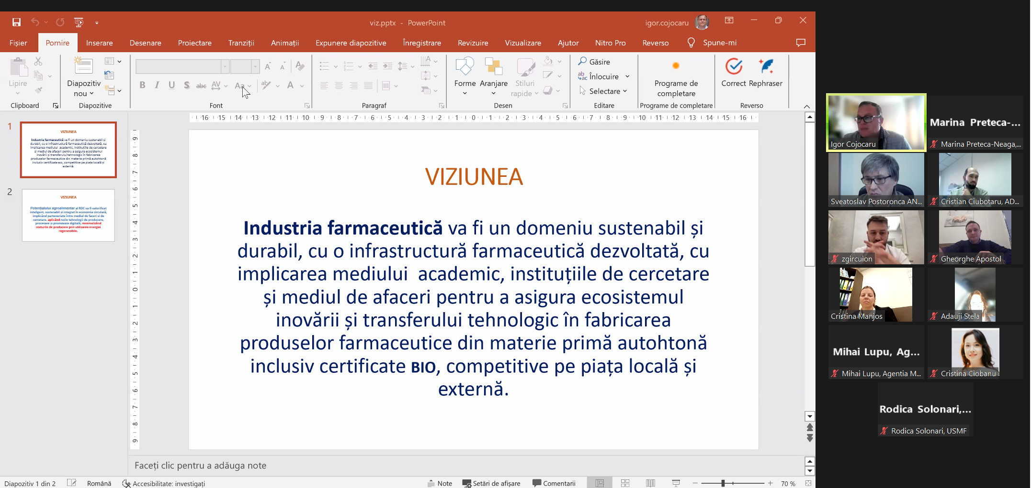Click the Aranjare arrange icon
1031x488 pixels.
click(x=493, y=67)
